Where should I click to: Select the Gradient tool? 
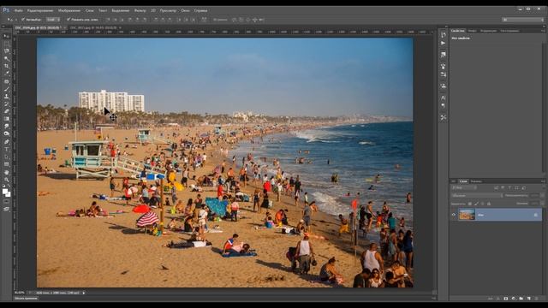point(6,119)
